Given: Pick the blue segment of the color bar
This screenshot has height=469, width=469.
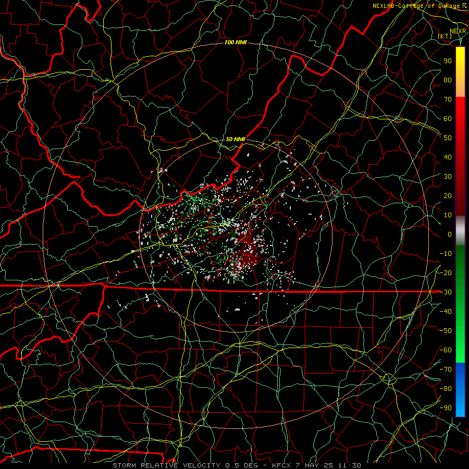Looking at the screenshot, I should (x=460, y=389).
